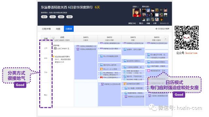Switch to the 行程详情 tab
Screen dimensions: 209x117
click(x=46, y=29)
